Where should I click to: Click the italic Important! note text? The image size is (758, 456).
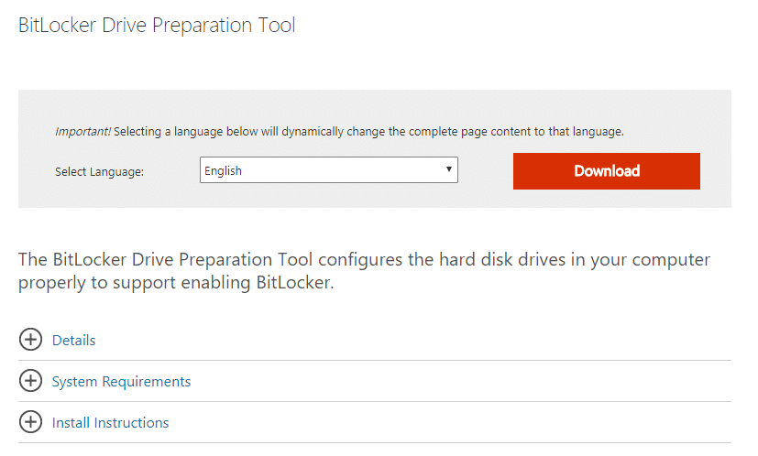click(82, 132)
